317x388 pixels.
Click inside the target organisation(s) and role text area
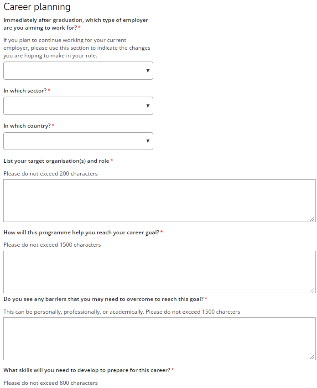tap(159, 201)
